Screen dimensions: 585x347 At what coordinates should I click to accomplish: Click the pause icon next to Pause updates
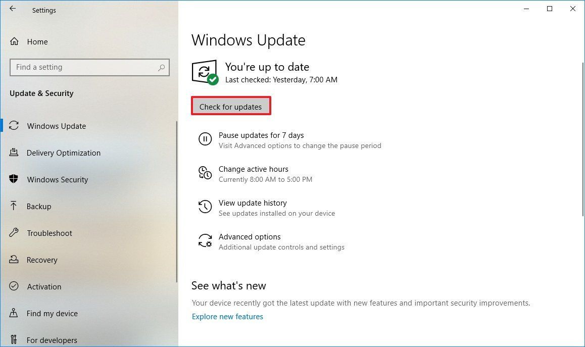point(205,139)
